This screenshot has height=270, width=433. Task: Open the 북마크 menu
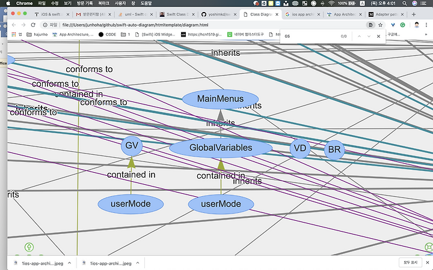pyautogui.click(x=103, y=4)
